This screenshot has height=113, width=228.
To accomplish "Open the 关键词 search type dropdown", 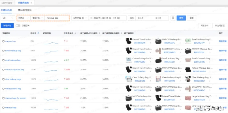I will click(x=24, y=18).
